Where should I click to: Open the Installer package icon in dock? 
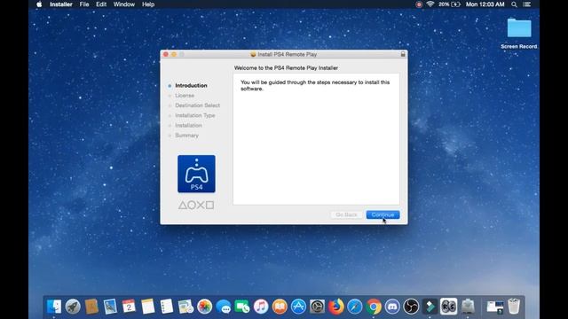[468, 307]
